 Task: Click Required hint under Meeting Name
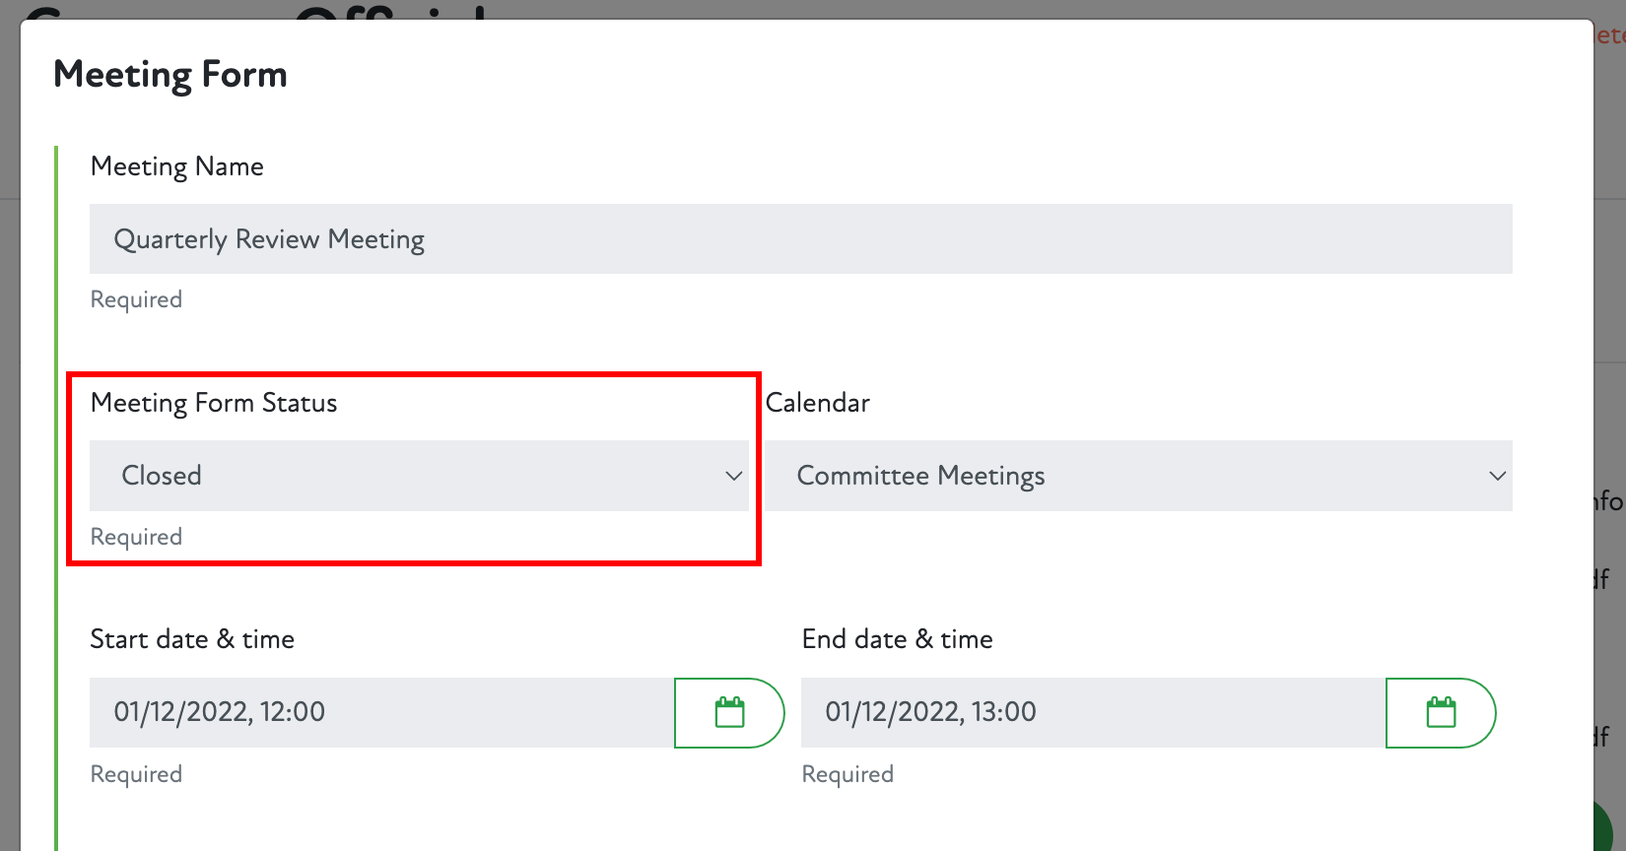tap(136, 299)
